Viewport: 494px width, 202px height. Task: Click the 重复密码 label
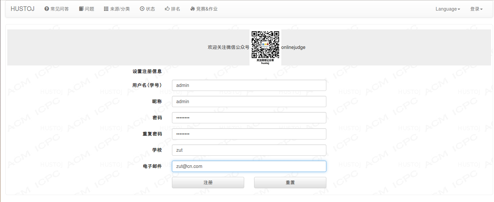152,134
